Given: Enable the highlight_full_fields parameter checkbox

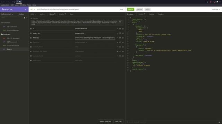Looking at the screenshot, I should pos(120,51).
